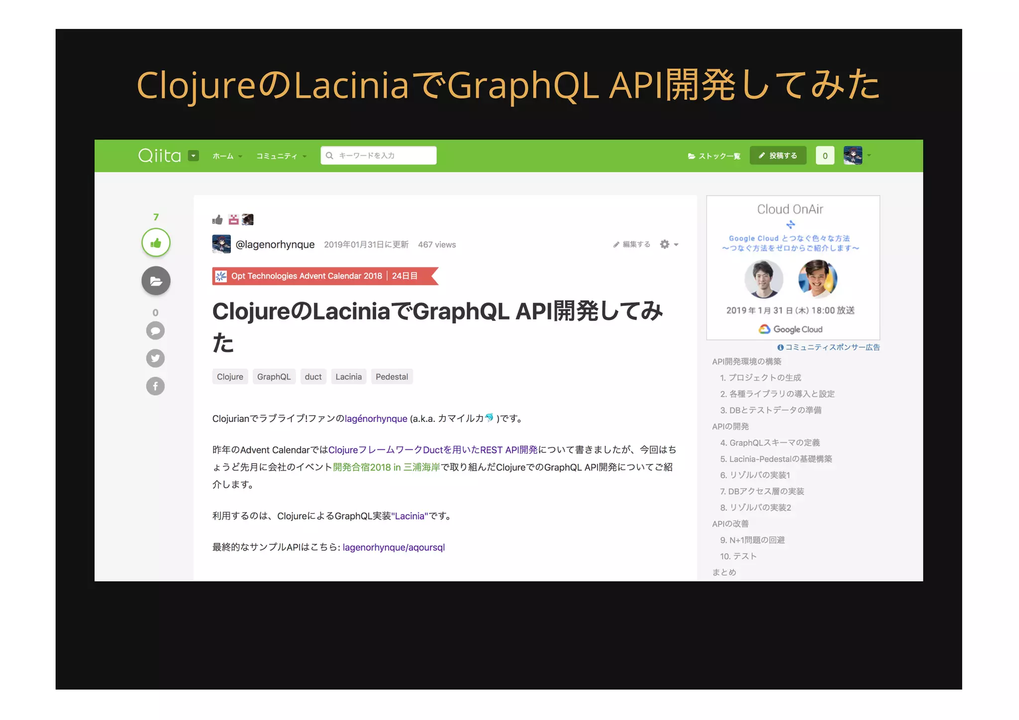Select the GraphQL tag
The width and height of the screenshot is (1019, 720).
click(274, 377)
